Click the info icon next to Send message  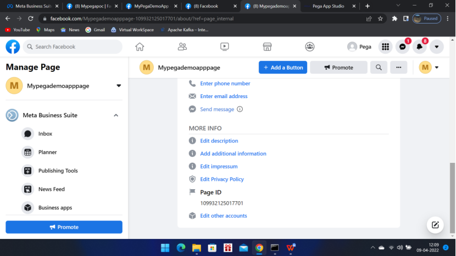coord(240,109)
